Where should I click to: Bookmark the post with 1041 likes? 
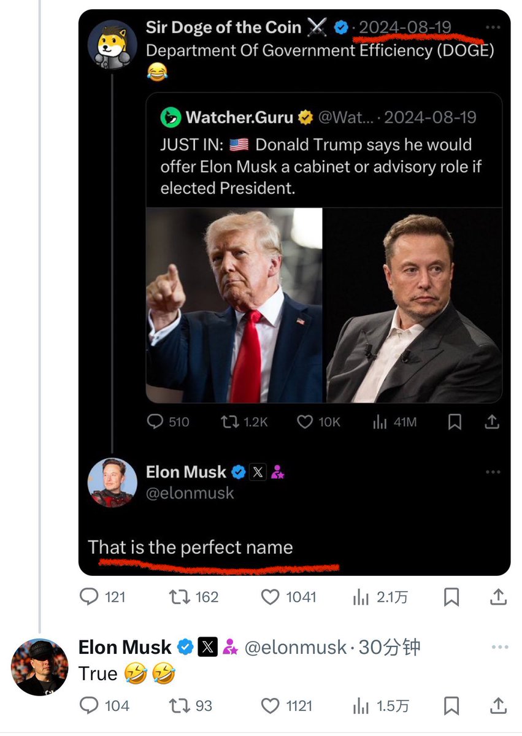tap(451, 597)
